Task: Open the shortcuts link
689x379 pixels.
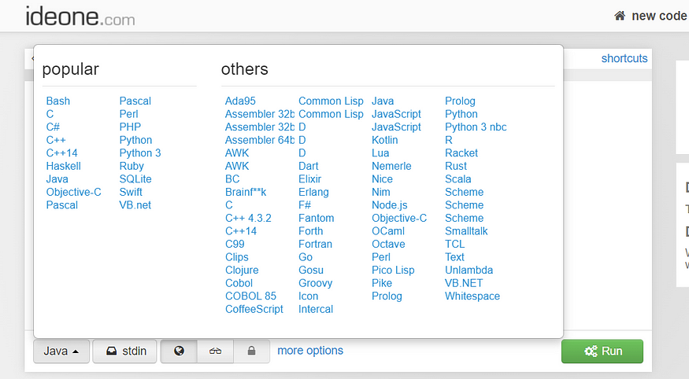Action: [x=624, y=58]
